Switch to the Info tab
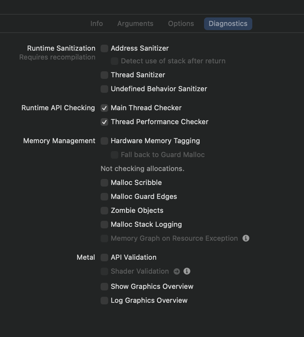This screenshot has height=337, width=304. [96, 24]
